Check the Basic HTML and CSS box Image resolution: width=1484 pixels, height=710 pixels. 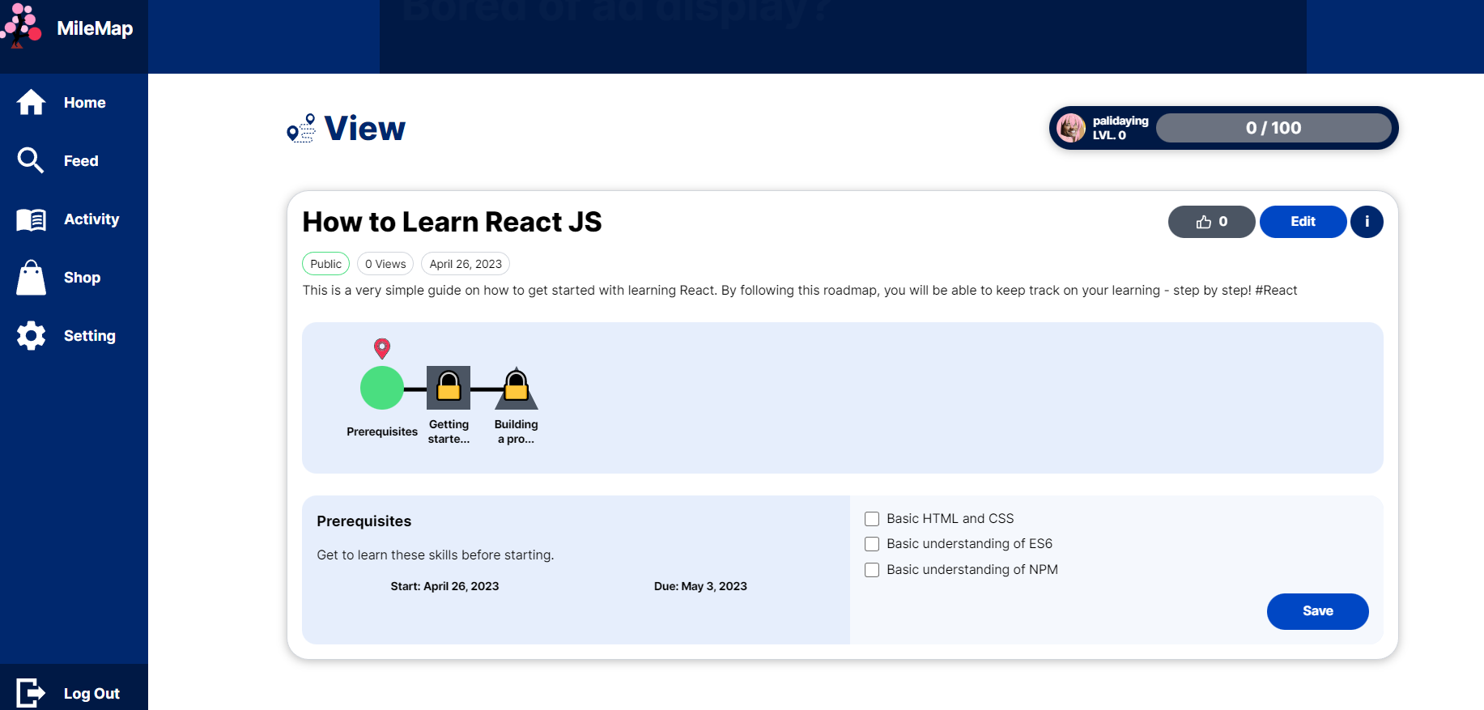coord(872,519)
